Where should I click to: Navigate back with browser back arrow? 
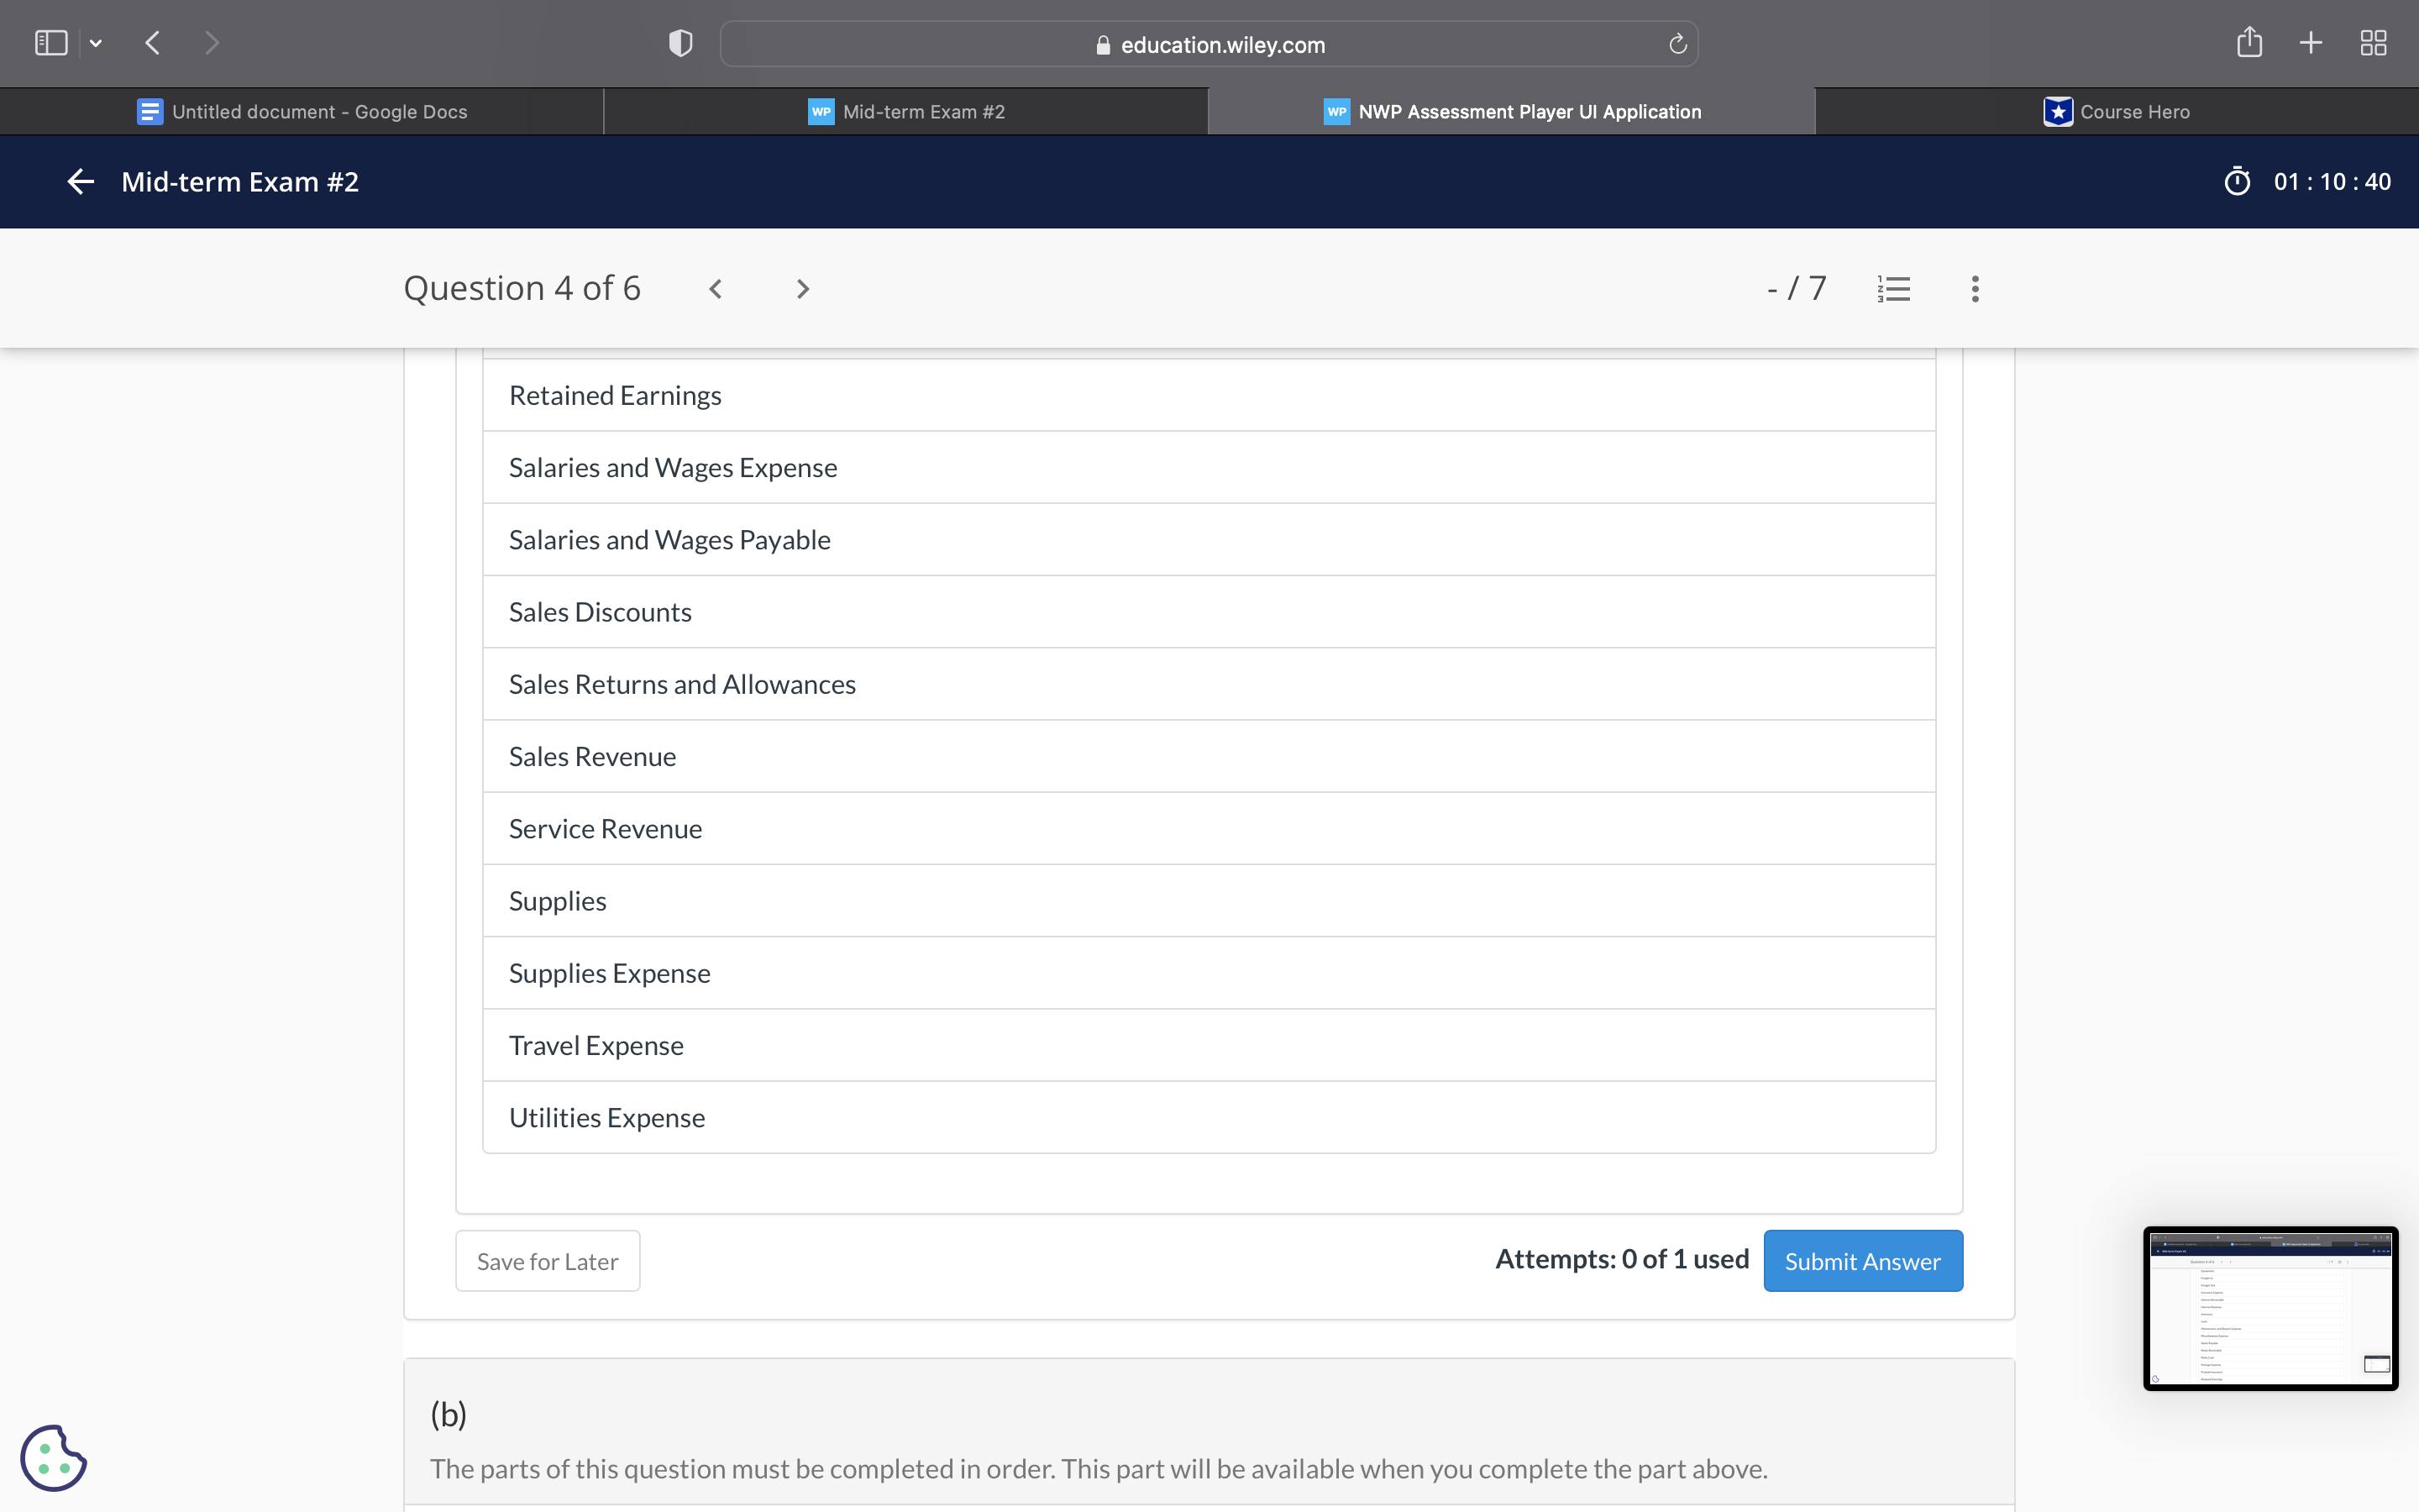pyautogui.click(x=152, y=42)
